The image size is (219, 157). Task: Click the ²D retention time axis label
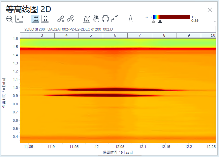click(x=4, y=93)
